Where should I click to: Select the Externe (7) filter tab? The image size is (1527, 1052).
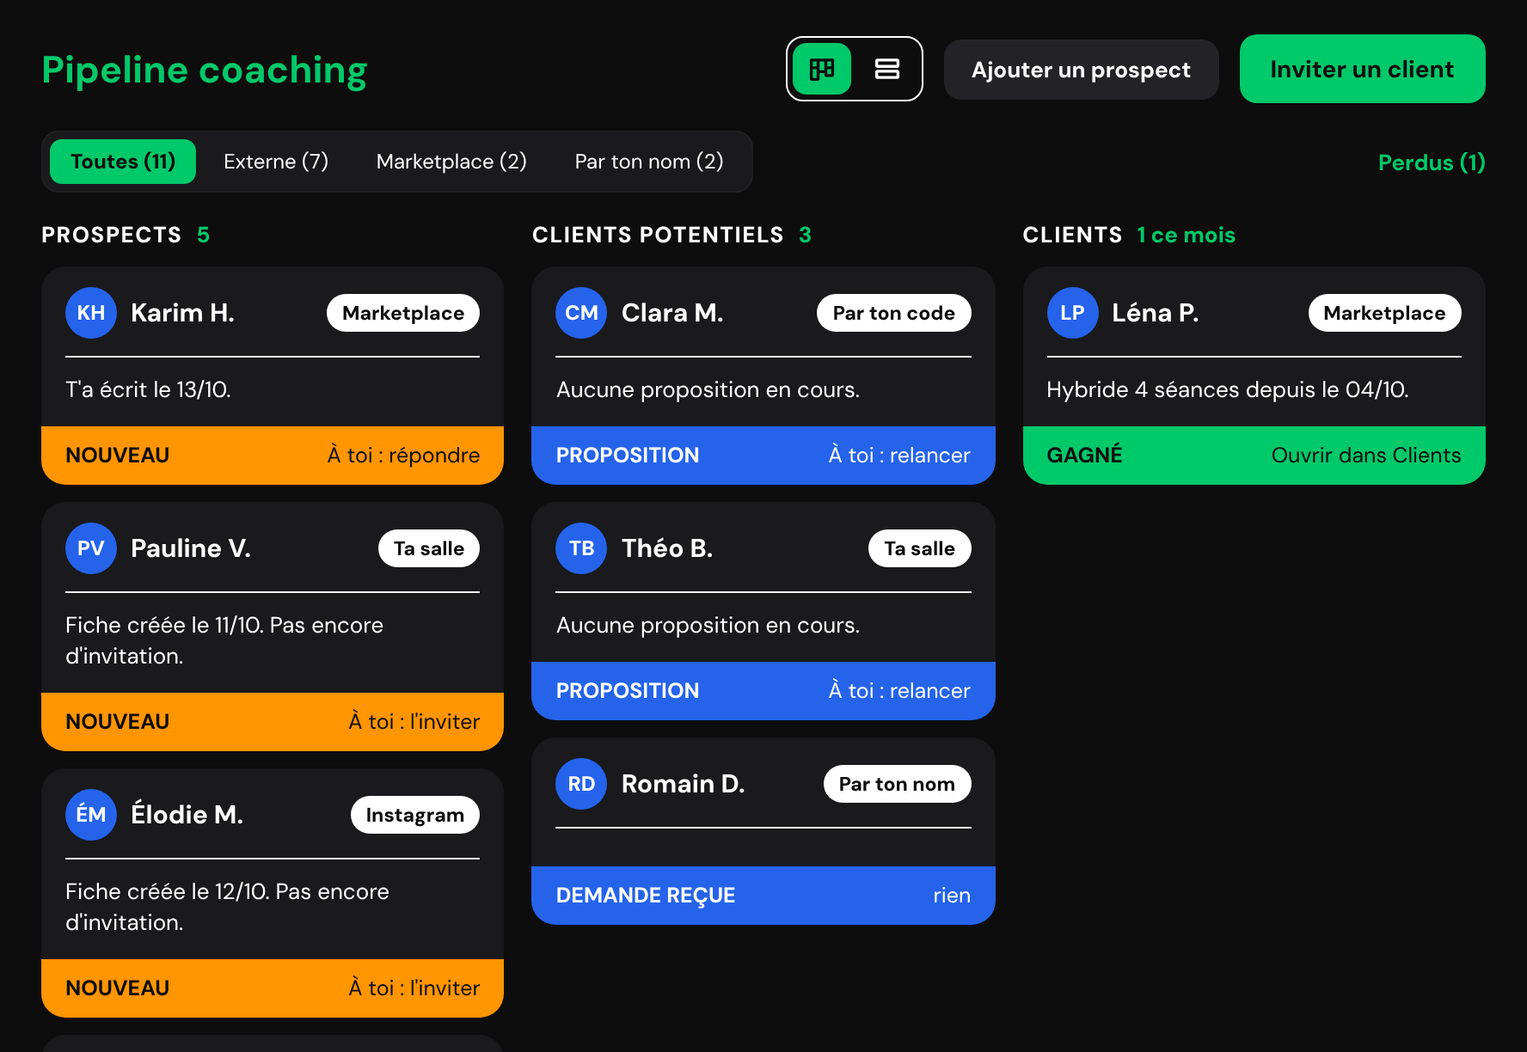pos(276,162)
